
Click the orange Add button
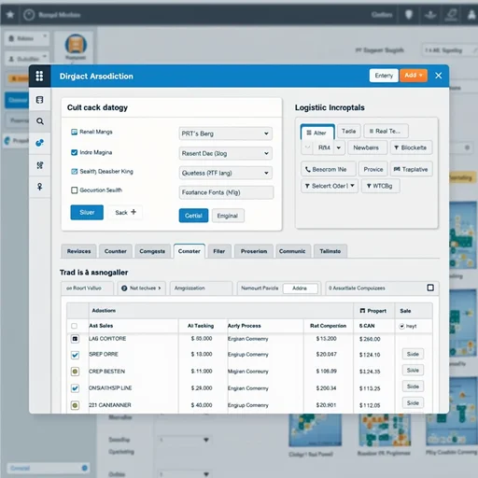tap(414, 76)
